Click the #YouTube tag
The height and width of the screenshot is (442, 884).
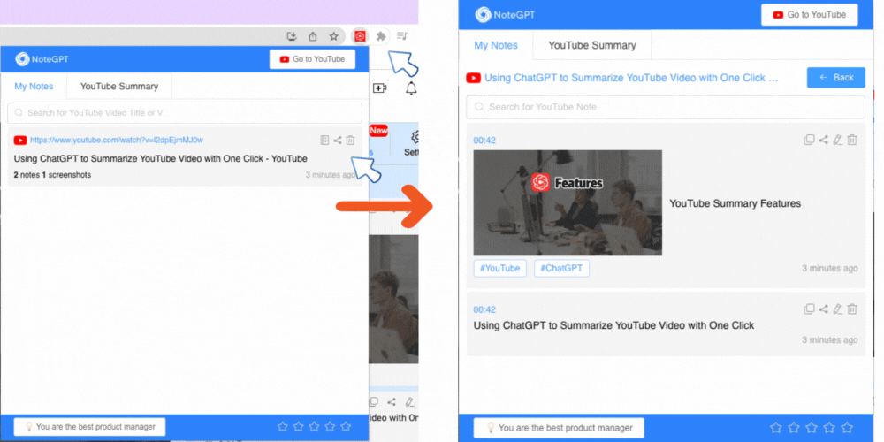pos(500,269)
